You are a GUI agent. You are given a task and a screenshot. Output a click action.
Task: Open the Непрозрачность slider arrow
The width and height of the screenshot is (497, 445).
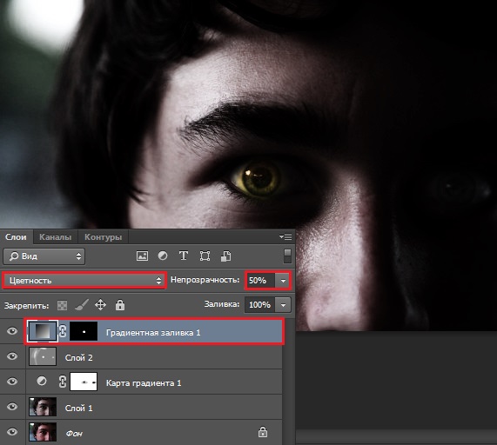283,281
